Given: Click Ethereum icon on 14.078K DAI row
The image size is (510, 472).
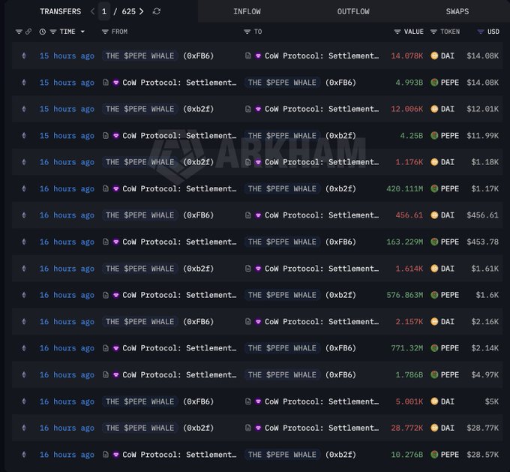Looking at the screenshot, I should (24, 56).
